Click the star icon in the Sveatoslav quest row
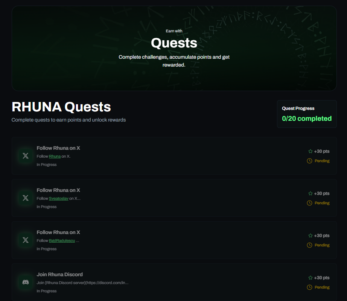347x301 pixels. [310, 193]
